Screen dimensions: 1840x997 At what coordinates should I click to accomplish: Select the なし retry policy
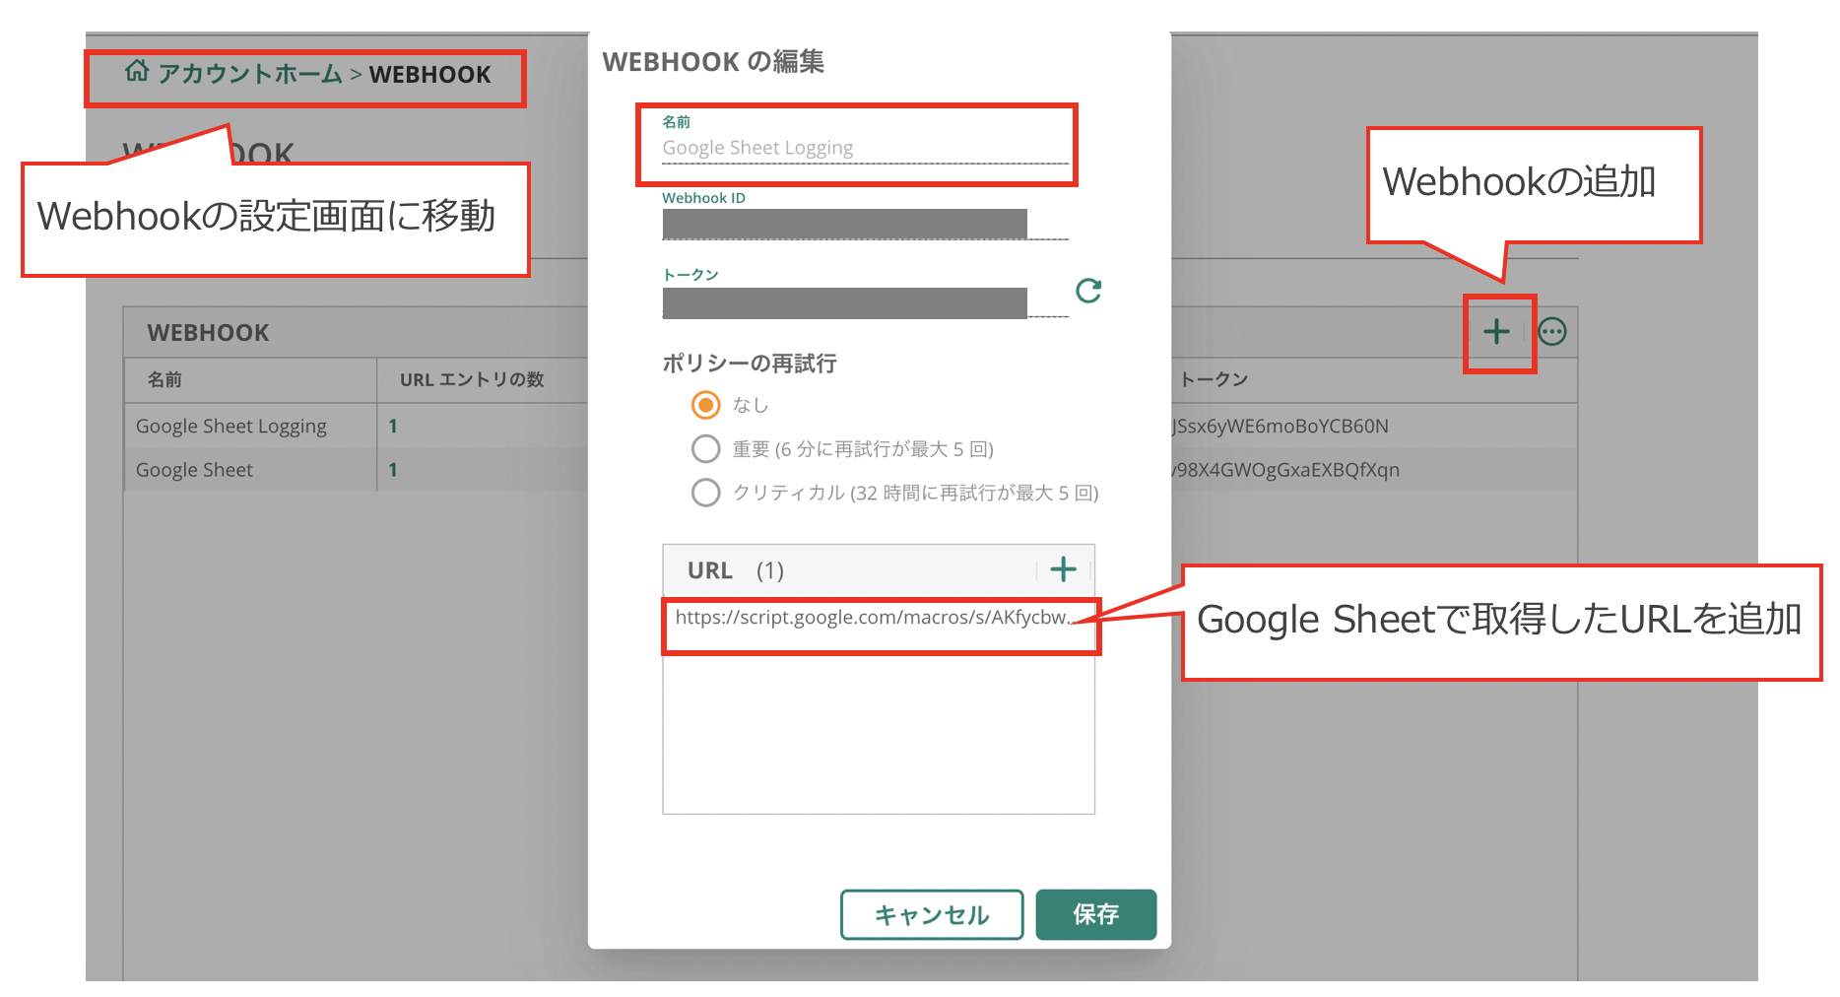tap(705, 405)
